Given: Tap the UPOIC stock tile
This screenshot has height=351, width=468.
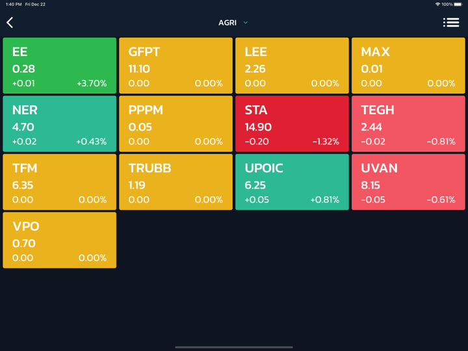Looking at the screenshot, I should 292,182.
